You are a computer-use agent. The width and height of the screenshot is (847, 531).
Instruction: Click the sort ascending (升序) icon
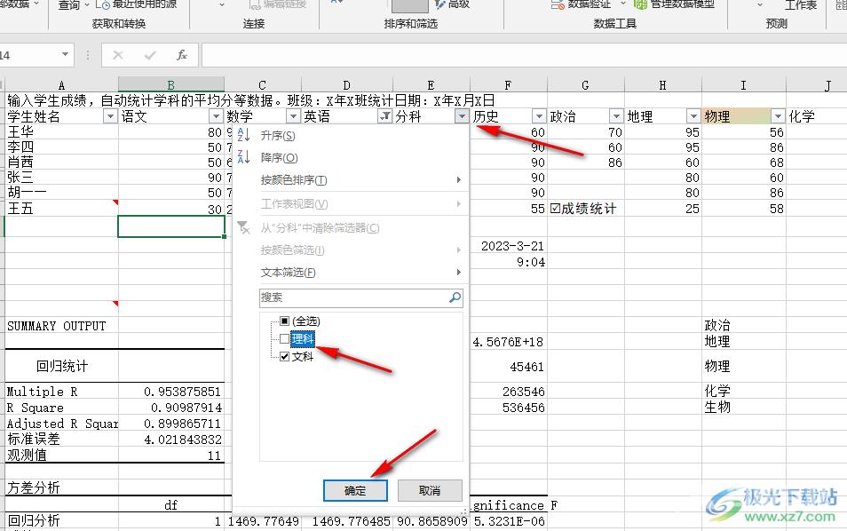point(243,134)
